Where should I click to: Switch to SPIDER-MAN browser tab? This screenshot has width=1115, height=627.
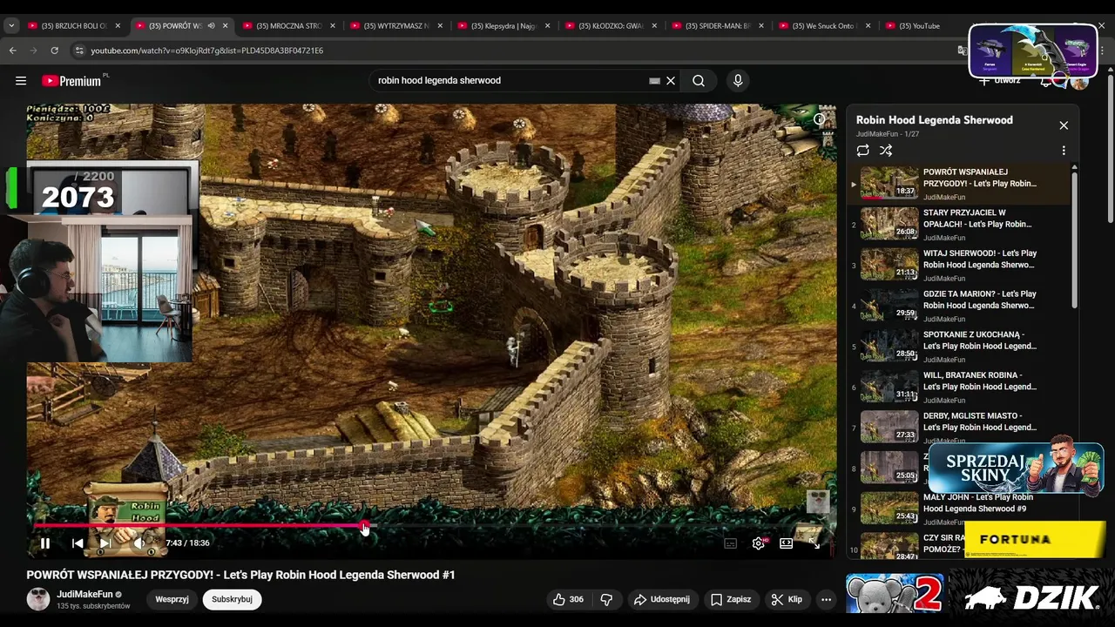pos(720,26)
